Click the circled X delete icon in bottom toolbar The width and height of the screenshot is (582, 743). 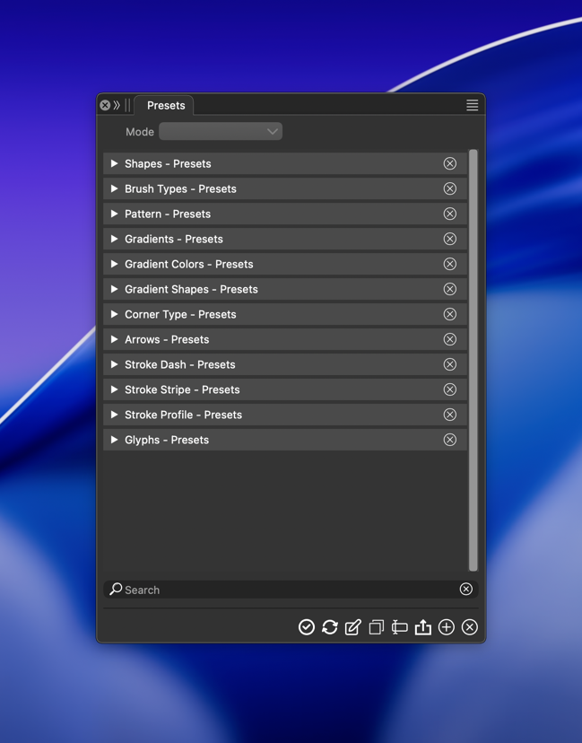470,627
